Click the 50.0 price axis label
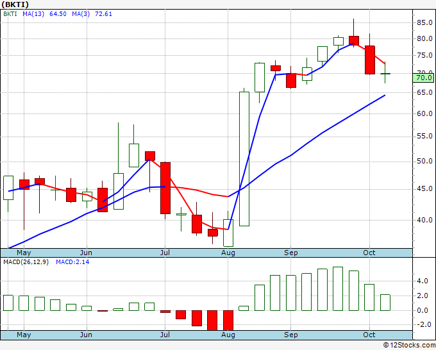Image resolution: width=436 pixels, height=350 pixels. click(424, 162)
